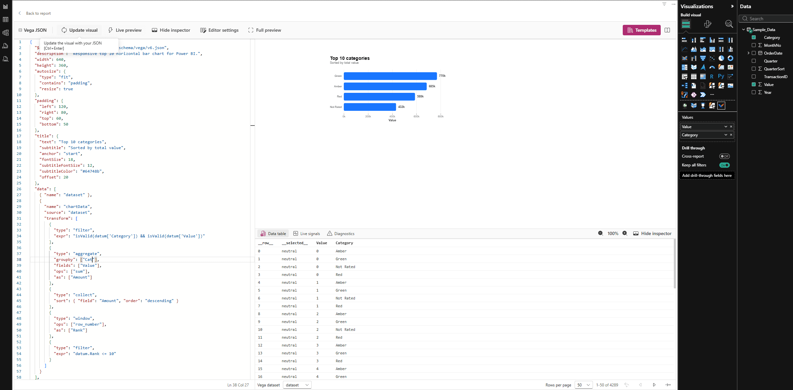The width and height of the screenshot is (793, 390).
Task: Open the Analytics tab
Action: [x=729, y=24]
